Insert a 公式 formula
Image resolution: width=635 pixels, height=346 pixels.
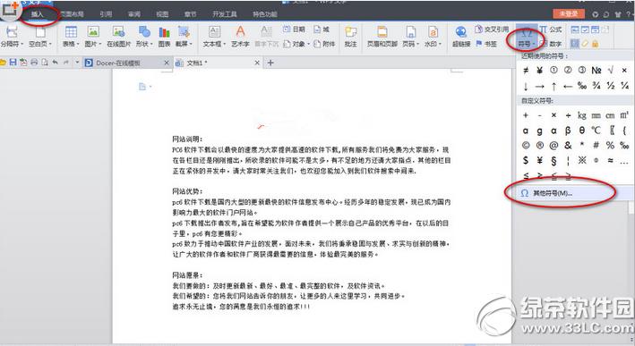pos(550,30)
